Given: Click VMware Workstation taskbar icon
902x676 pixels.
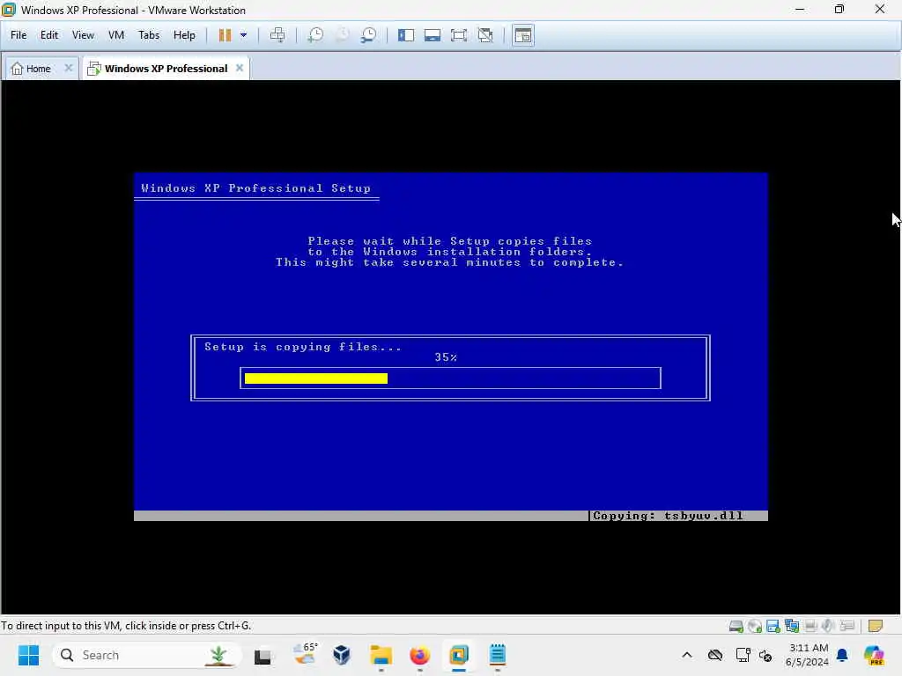Looking at the screenshot, I should click(x=458, y=655).
